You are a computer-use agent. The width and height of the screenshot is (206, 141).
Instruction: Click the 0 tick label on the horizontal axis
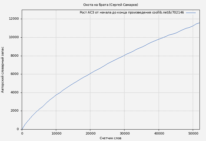pos(22,133)
